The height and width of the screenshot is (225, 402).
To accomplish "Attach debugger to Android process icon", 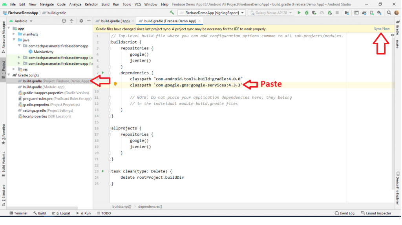I will point(330,13).
